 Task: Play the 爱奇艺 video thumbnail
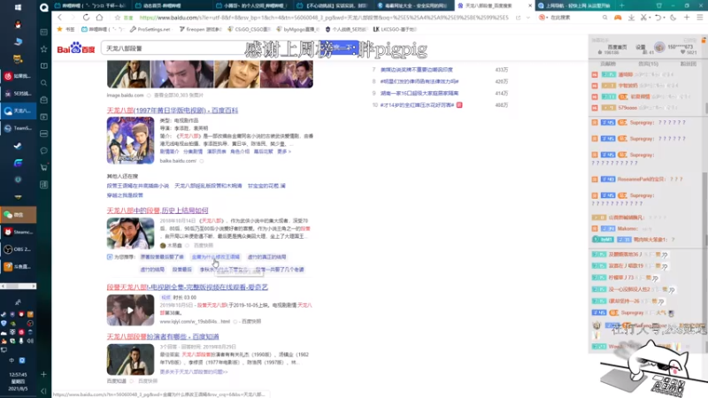(130, 310)
